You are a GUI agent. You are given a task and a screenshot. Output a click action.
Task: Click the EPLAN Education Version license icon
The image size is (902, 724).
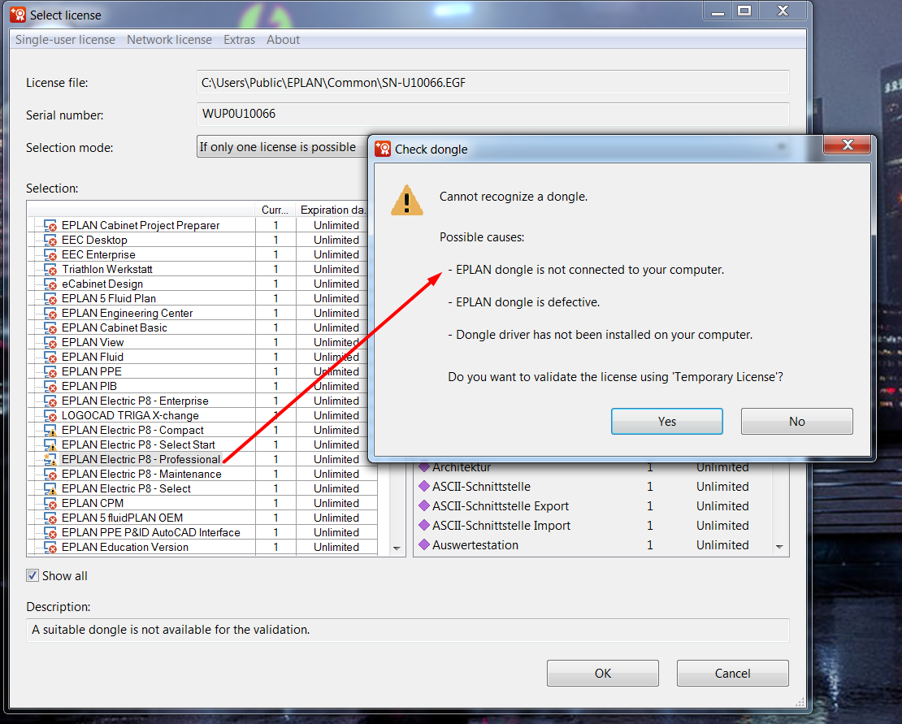coord(50,547)
